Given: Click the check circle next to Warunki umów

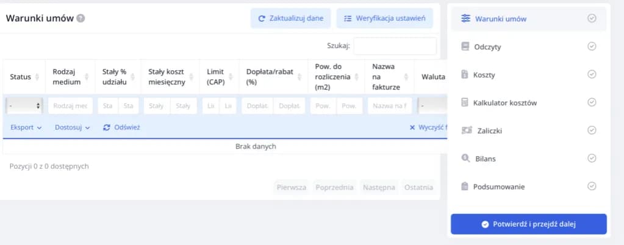Looking at the screenshot, I should pos(592,18).
